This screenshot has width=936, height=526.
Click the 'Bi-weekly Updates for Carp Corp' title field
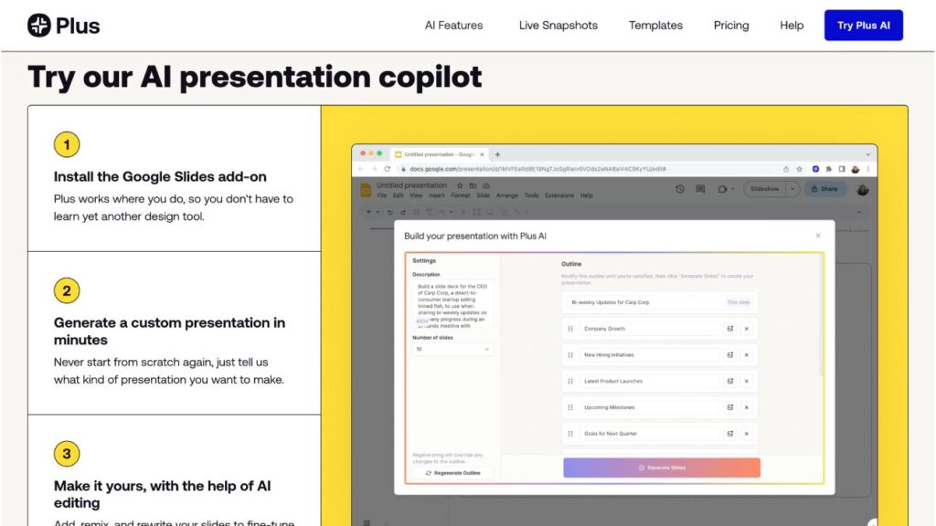pos(659,302)
